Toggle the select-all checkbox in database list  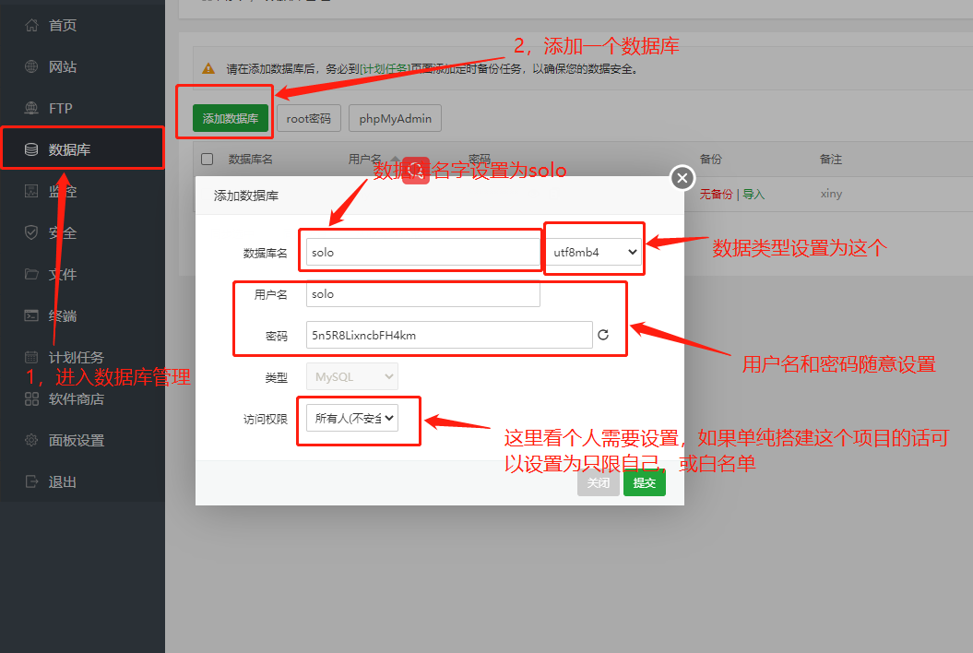pos(207,158)
